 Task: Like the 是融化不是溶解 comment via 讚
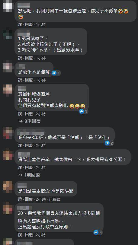tap(20, 80)
